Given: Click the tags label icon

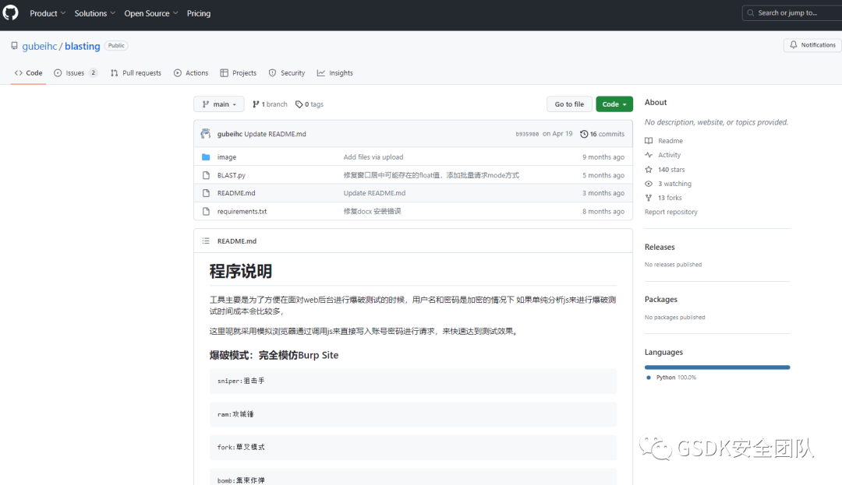Looking at the screenshot, I should (299, 104).
